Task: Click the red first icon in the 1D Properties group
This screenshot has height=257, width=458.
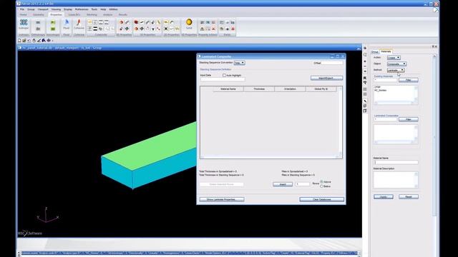Action: coord(136,22)
